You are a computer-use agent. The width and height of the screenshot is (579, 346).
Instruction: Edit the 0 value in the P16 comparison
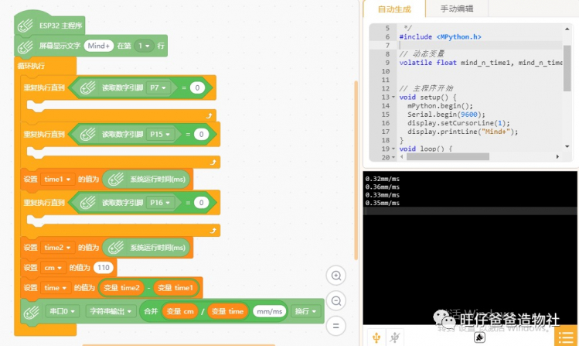click(x=201, y=203)
